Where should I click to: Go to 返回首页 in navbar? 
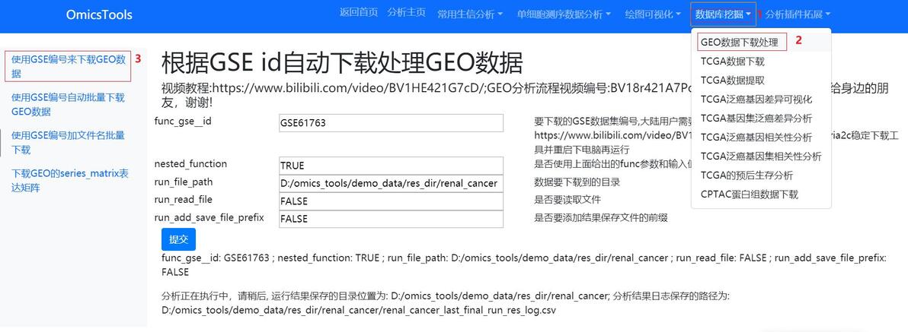[x=359, y=12]
